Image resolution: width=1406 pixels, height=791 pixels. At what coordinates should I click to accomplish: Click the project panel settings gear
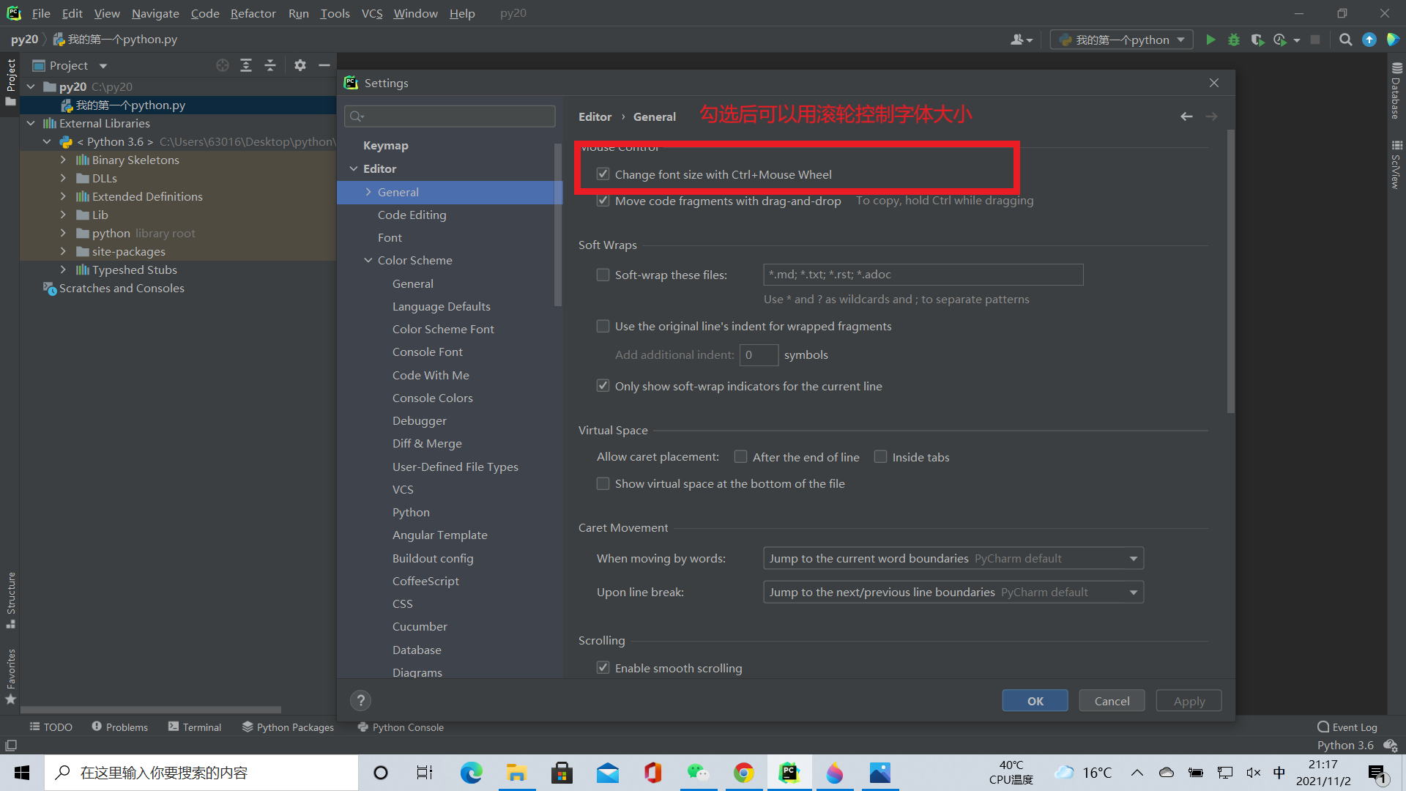tap(300, 65)
